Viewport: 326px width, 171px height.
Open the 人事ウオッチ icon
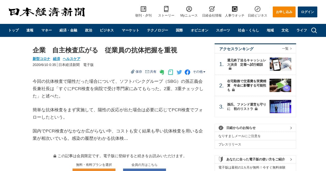(x=235, y=9)
